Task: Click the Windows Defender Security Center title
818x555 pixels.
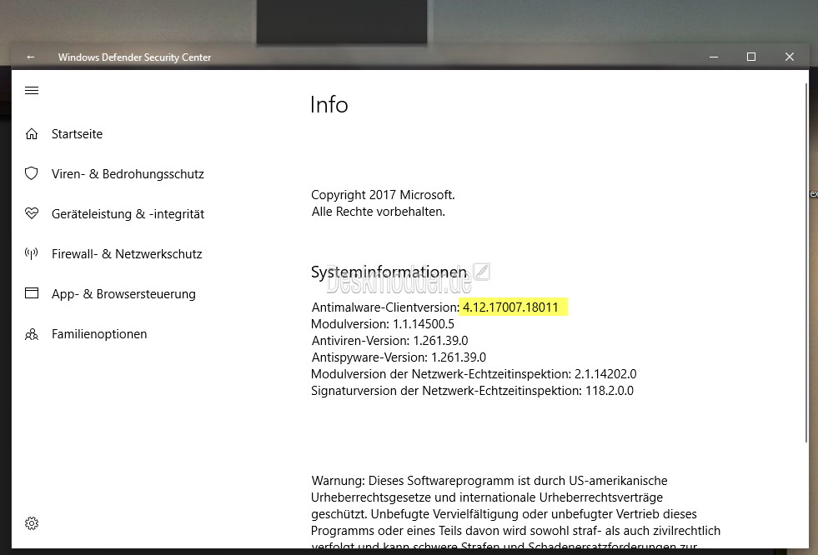Action: [x=134, y=57]
